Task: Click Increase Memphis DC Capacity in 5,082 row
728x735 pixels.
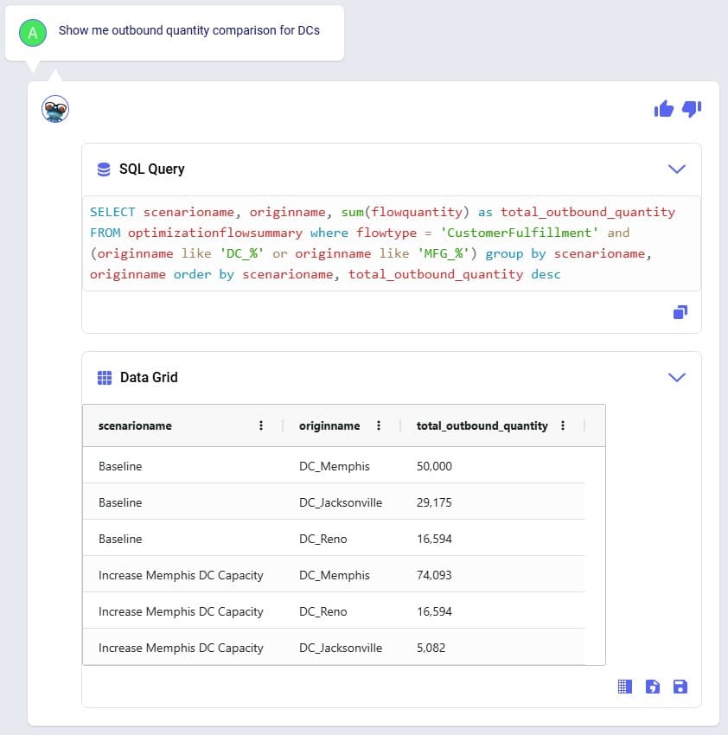Action: pyautogui.click(x=181, y=648)
